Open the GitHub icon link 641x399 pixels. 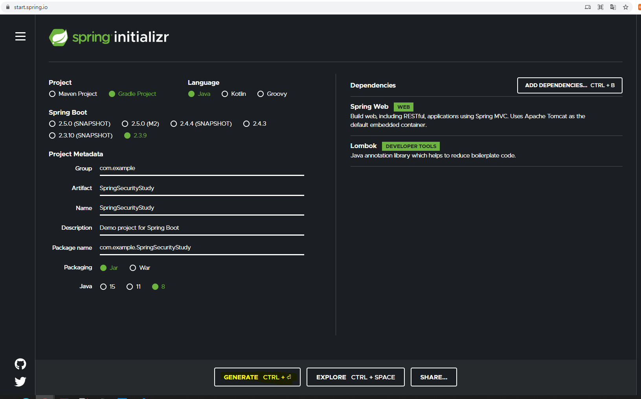(x=20, y=364)
